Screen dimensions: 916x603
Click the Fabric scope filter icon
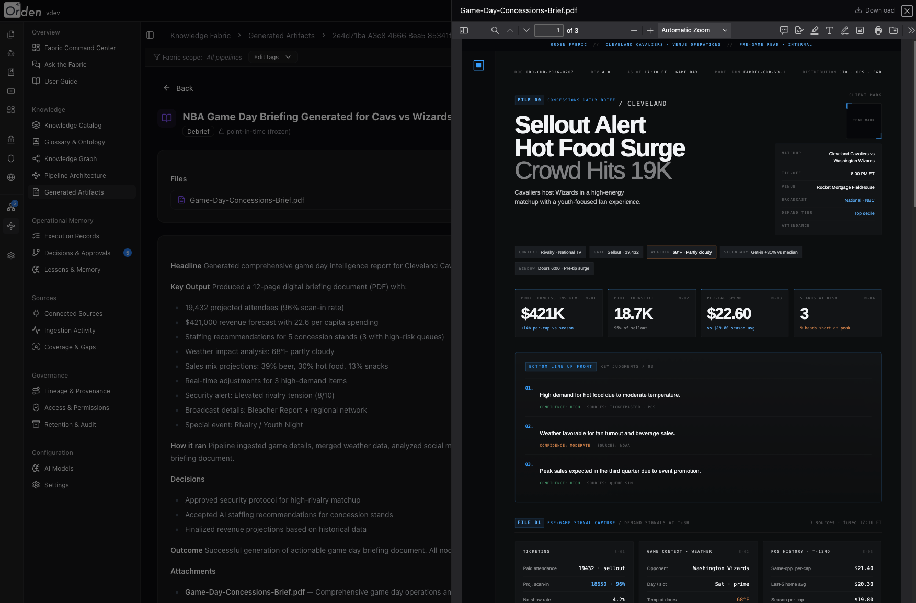[x=157, y=57]
